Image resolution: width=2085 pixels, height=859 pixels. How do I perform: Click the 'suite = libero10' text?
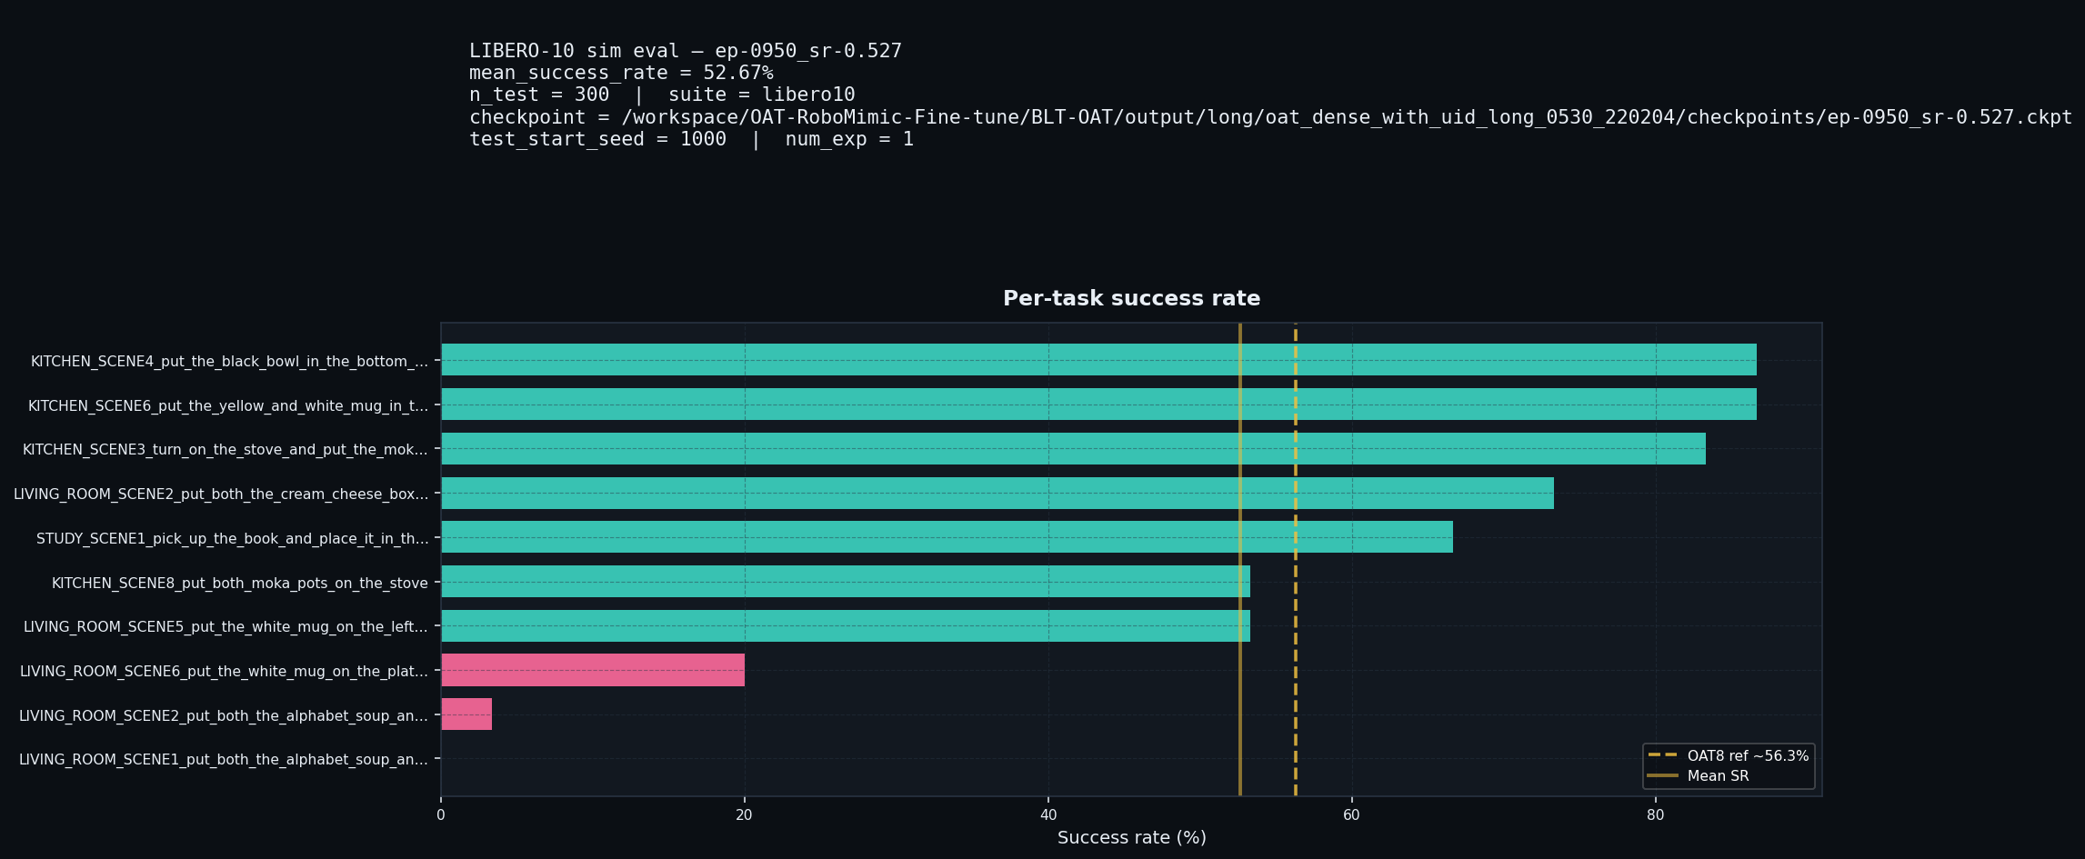point(762,95)
